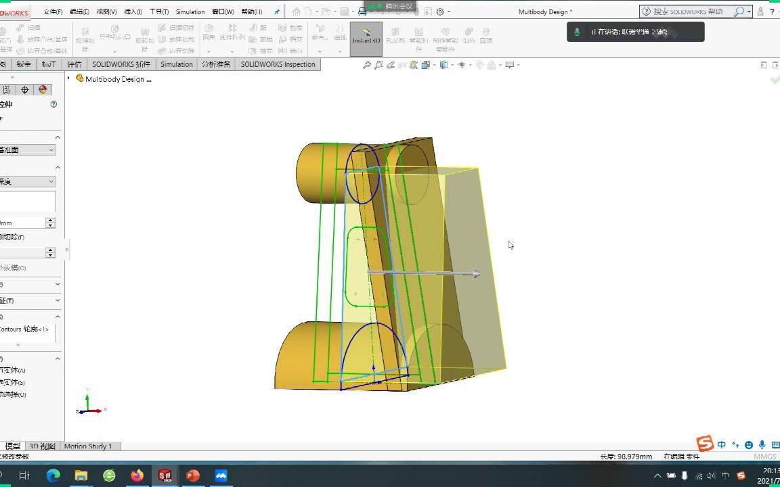Collapse the 所选轮廓 section
The height and width of the screenshot is (487, 780).
pyautogui.click(x=58, y=316)
